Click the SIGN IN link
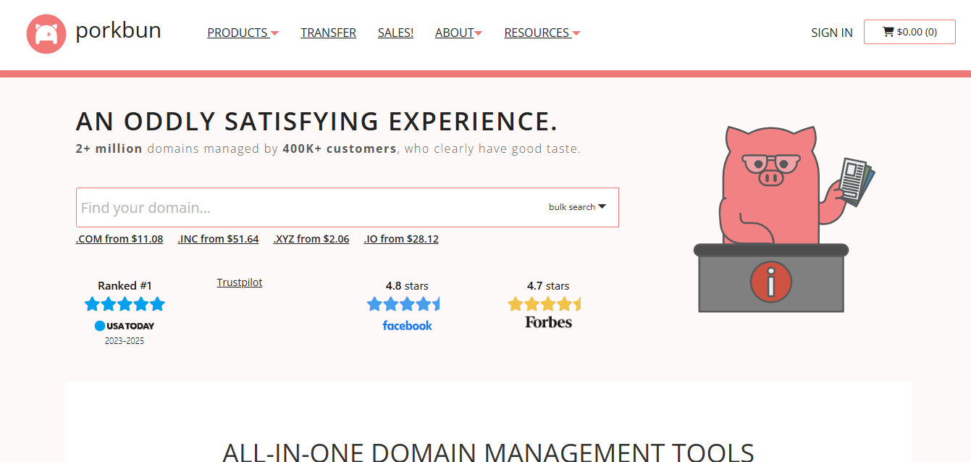The image size is (971, 462). pyautogui.click(x=832, y=33)
